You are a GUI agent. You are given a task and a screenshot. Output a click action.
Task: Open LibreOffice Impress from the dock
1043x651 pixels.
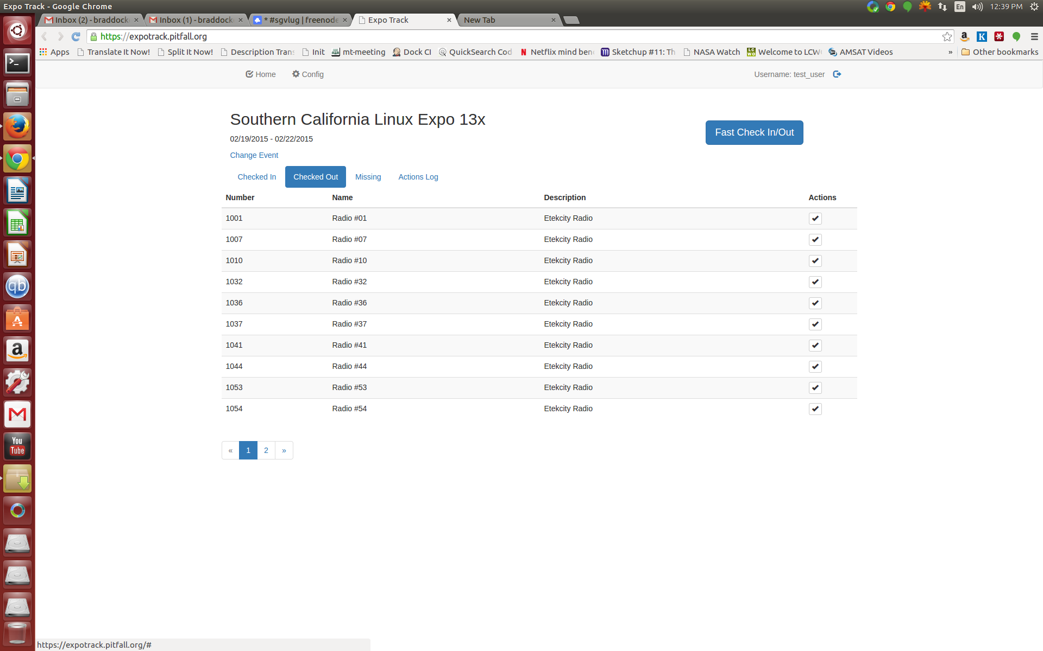pyautogui.click(x=17, y=254)
